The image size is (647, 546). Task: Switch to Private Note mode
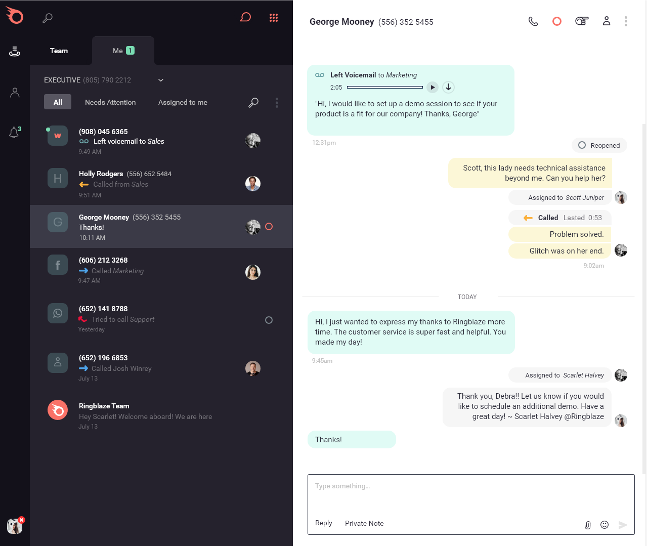[364, 523]
